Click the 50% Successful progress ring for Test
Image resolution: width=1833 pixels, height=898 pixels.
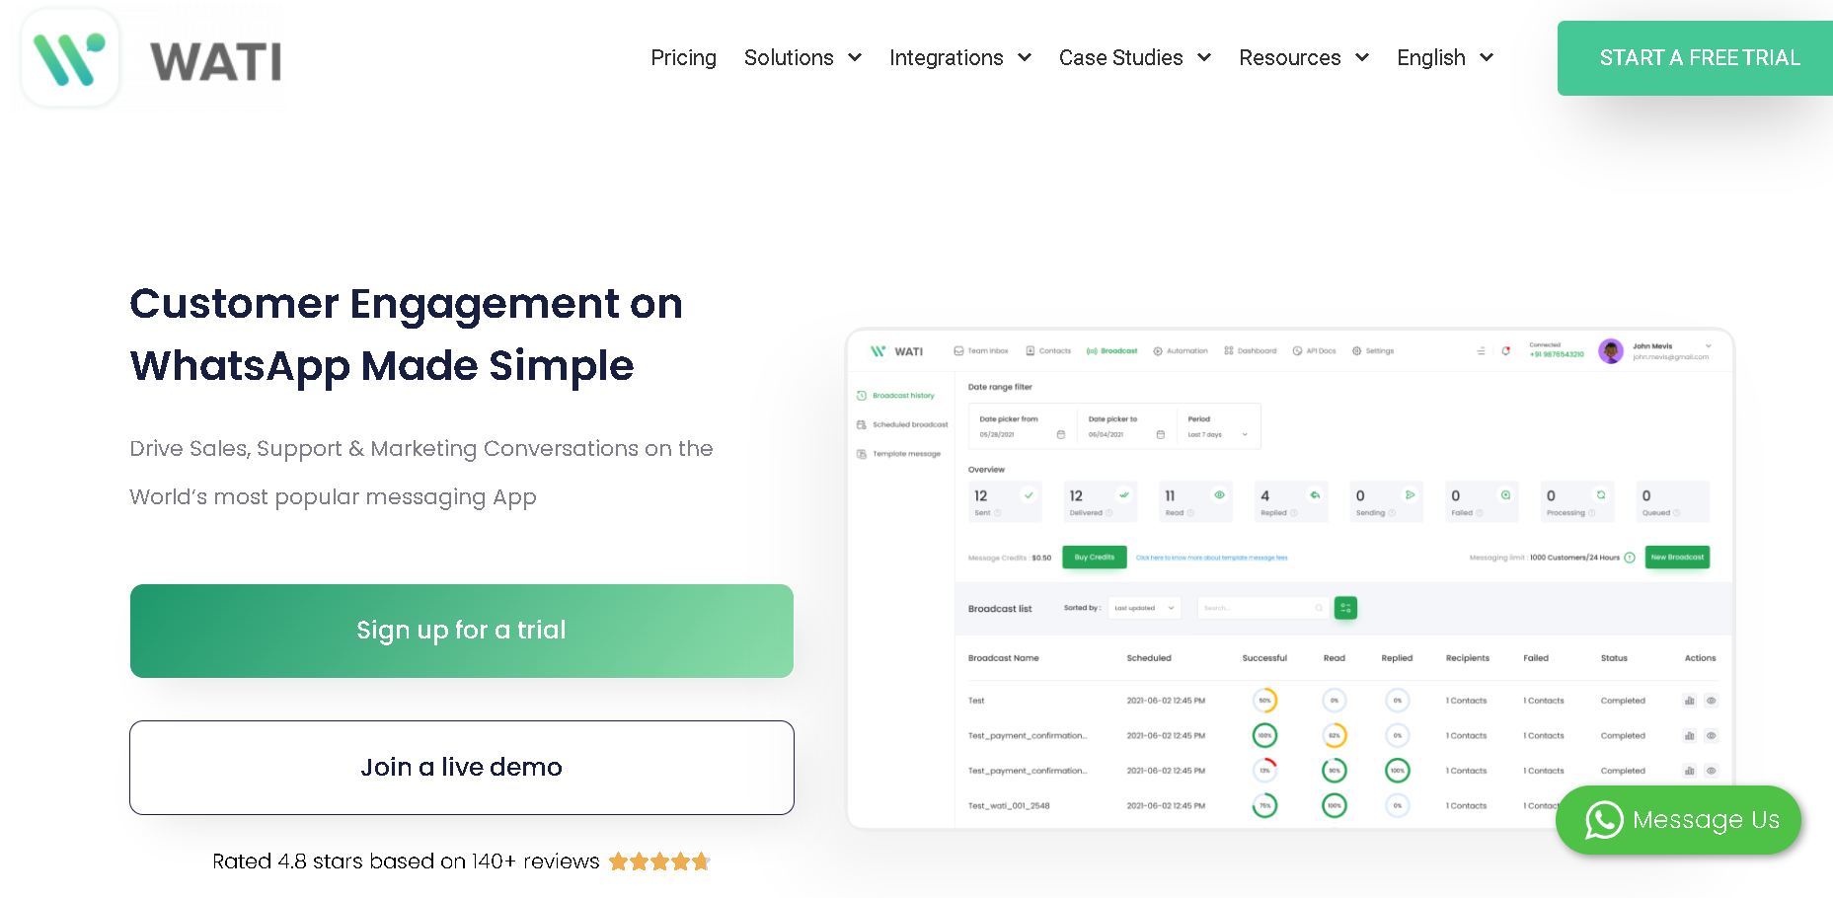click(1265, 701)
